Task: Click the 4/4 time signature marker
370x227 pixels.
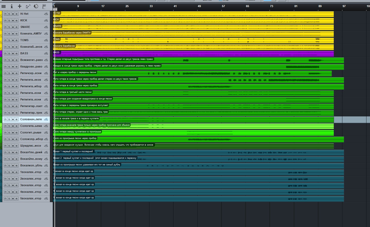Action: point(55,9)
